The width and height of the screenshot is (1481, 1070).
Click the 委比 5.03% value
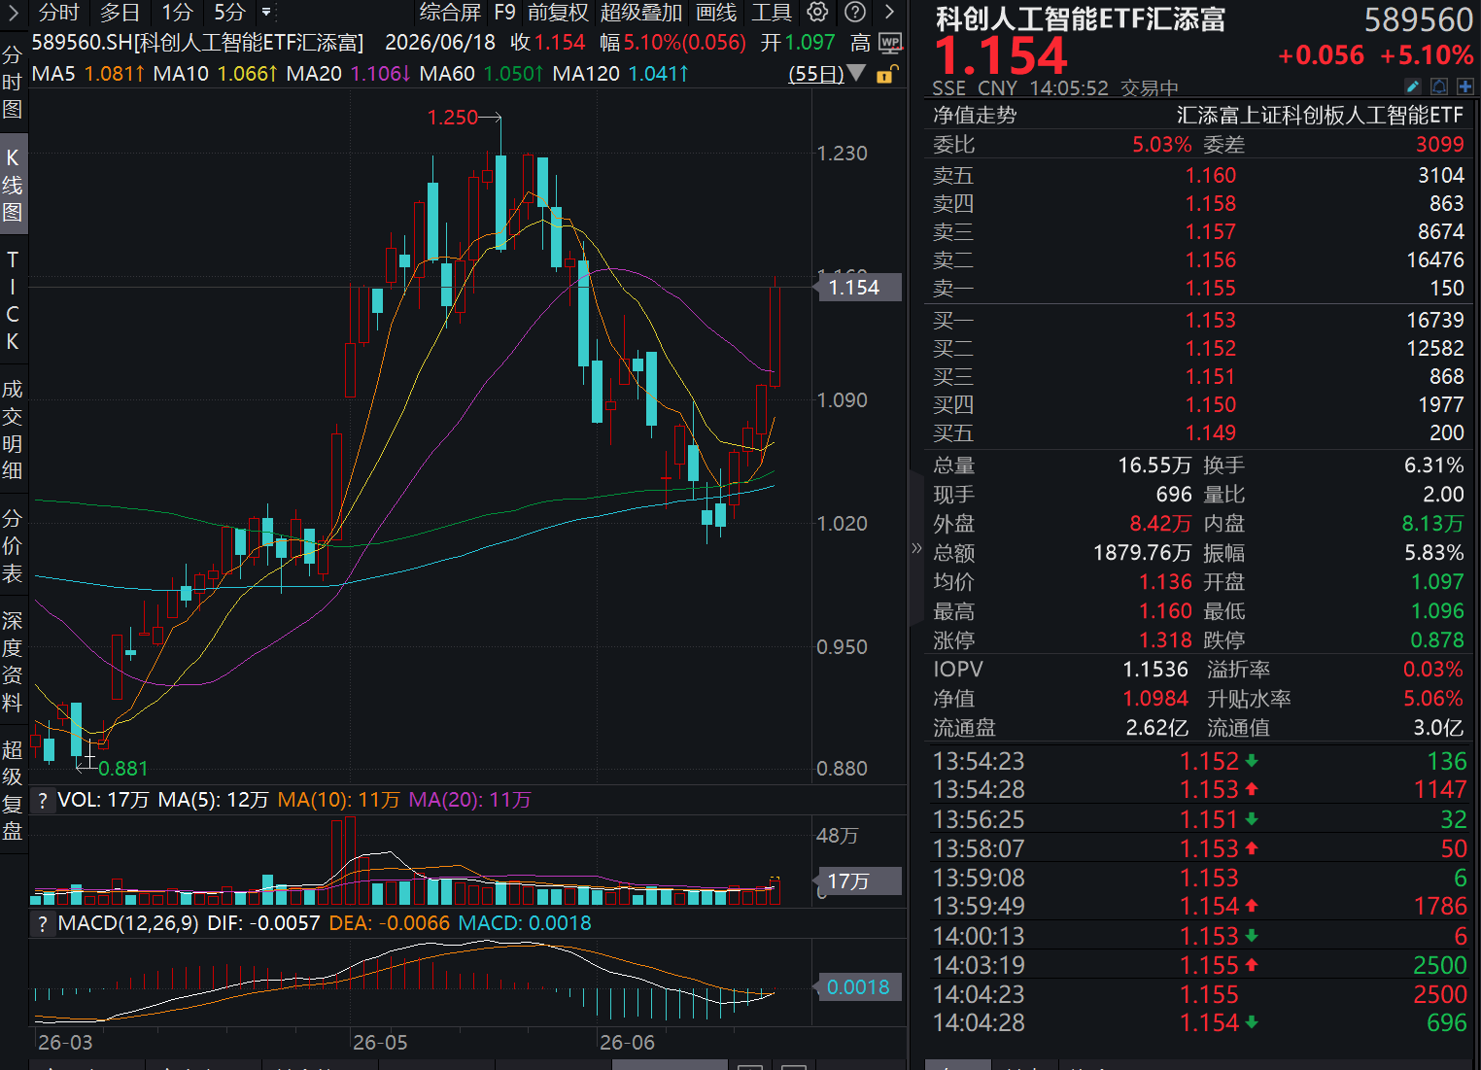coord(1161,145)
